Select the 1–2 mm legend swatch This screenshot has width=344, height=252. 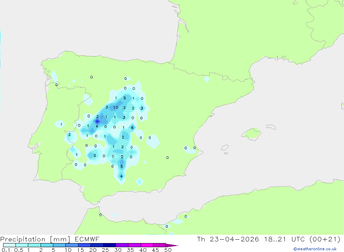point(34,245)
